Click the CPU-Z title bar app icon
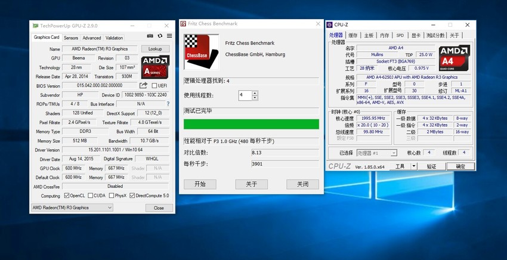This screenshot has width=507, height=260. click(x=329, y=24)
